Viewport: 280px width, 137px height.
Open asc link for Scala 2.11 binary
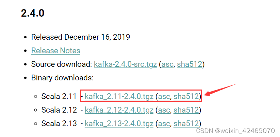pyautogui.click(x=164, y=96)
